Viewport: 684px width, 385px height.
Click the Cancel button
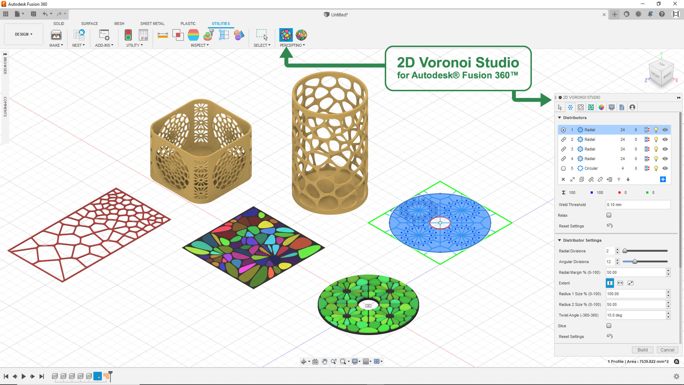(x=667, y=350)
